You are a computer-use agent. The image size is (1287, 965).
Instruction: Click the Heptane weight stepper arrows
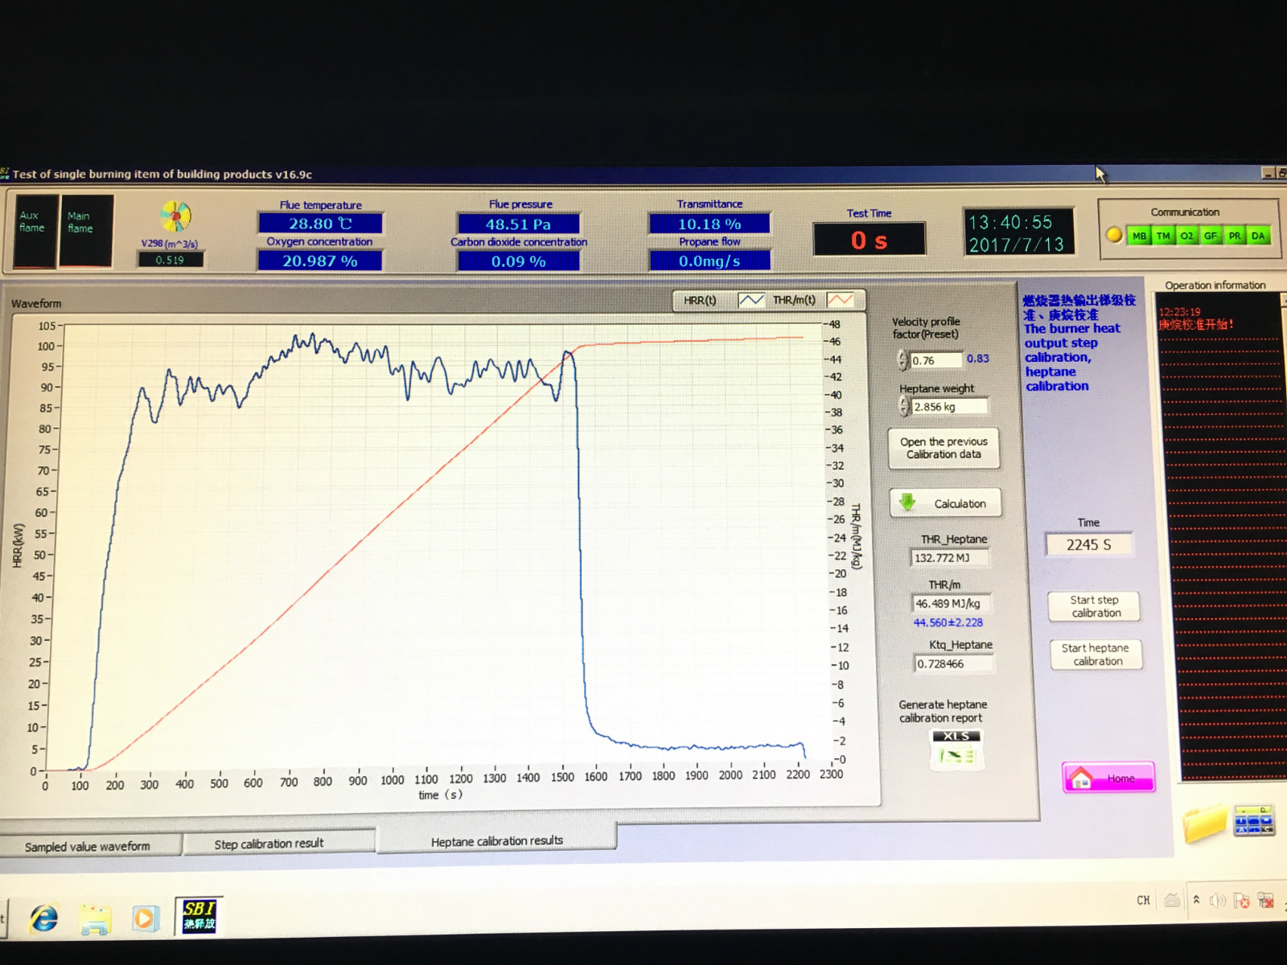tap(904, 407)
